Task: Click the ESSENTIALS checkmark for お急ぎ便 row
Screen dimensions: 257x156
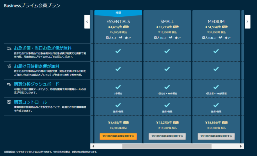Action: point(118,51)
